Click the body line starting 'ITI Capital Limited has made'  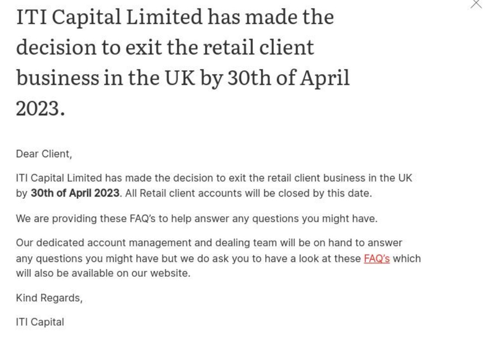pos(214,178)
